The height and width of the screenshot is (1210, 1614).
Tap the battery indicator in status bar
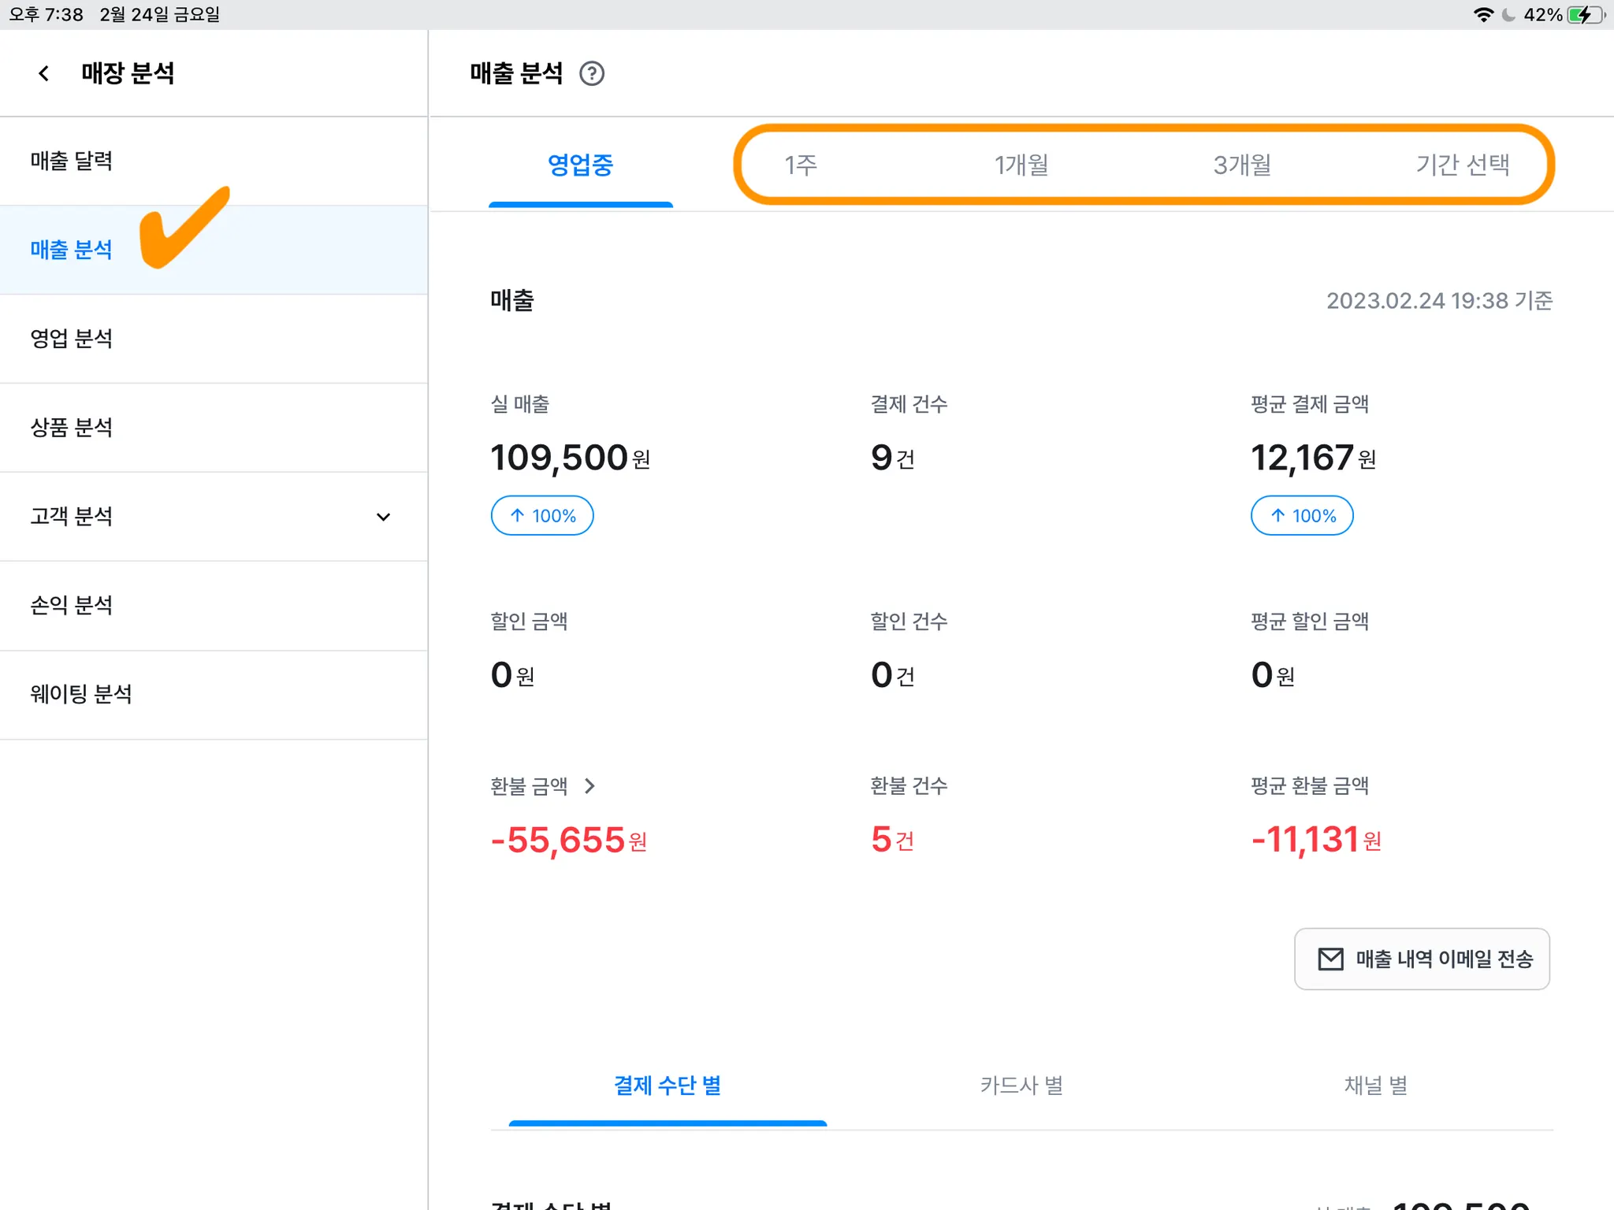1585,15
